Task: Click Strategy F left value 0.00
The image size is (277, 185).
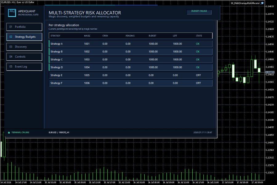Action: tap(175, 83)
